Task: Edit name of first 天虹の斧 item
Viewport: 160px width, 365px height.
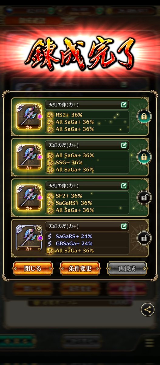Action: tap(124, 105)
